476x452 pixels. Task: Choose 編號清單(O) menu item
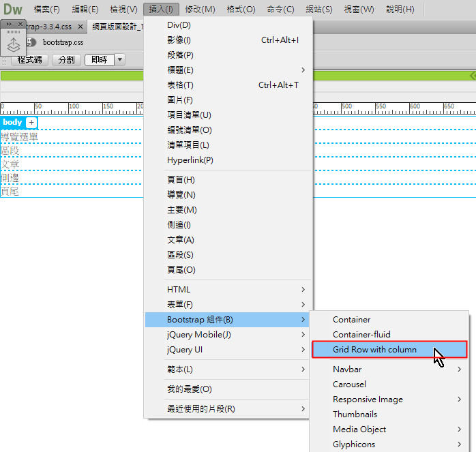click(x=228, y=130)
